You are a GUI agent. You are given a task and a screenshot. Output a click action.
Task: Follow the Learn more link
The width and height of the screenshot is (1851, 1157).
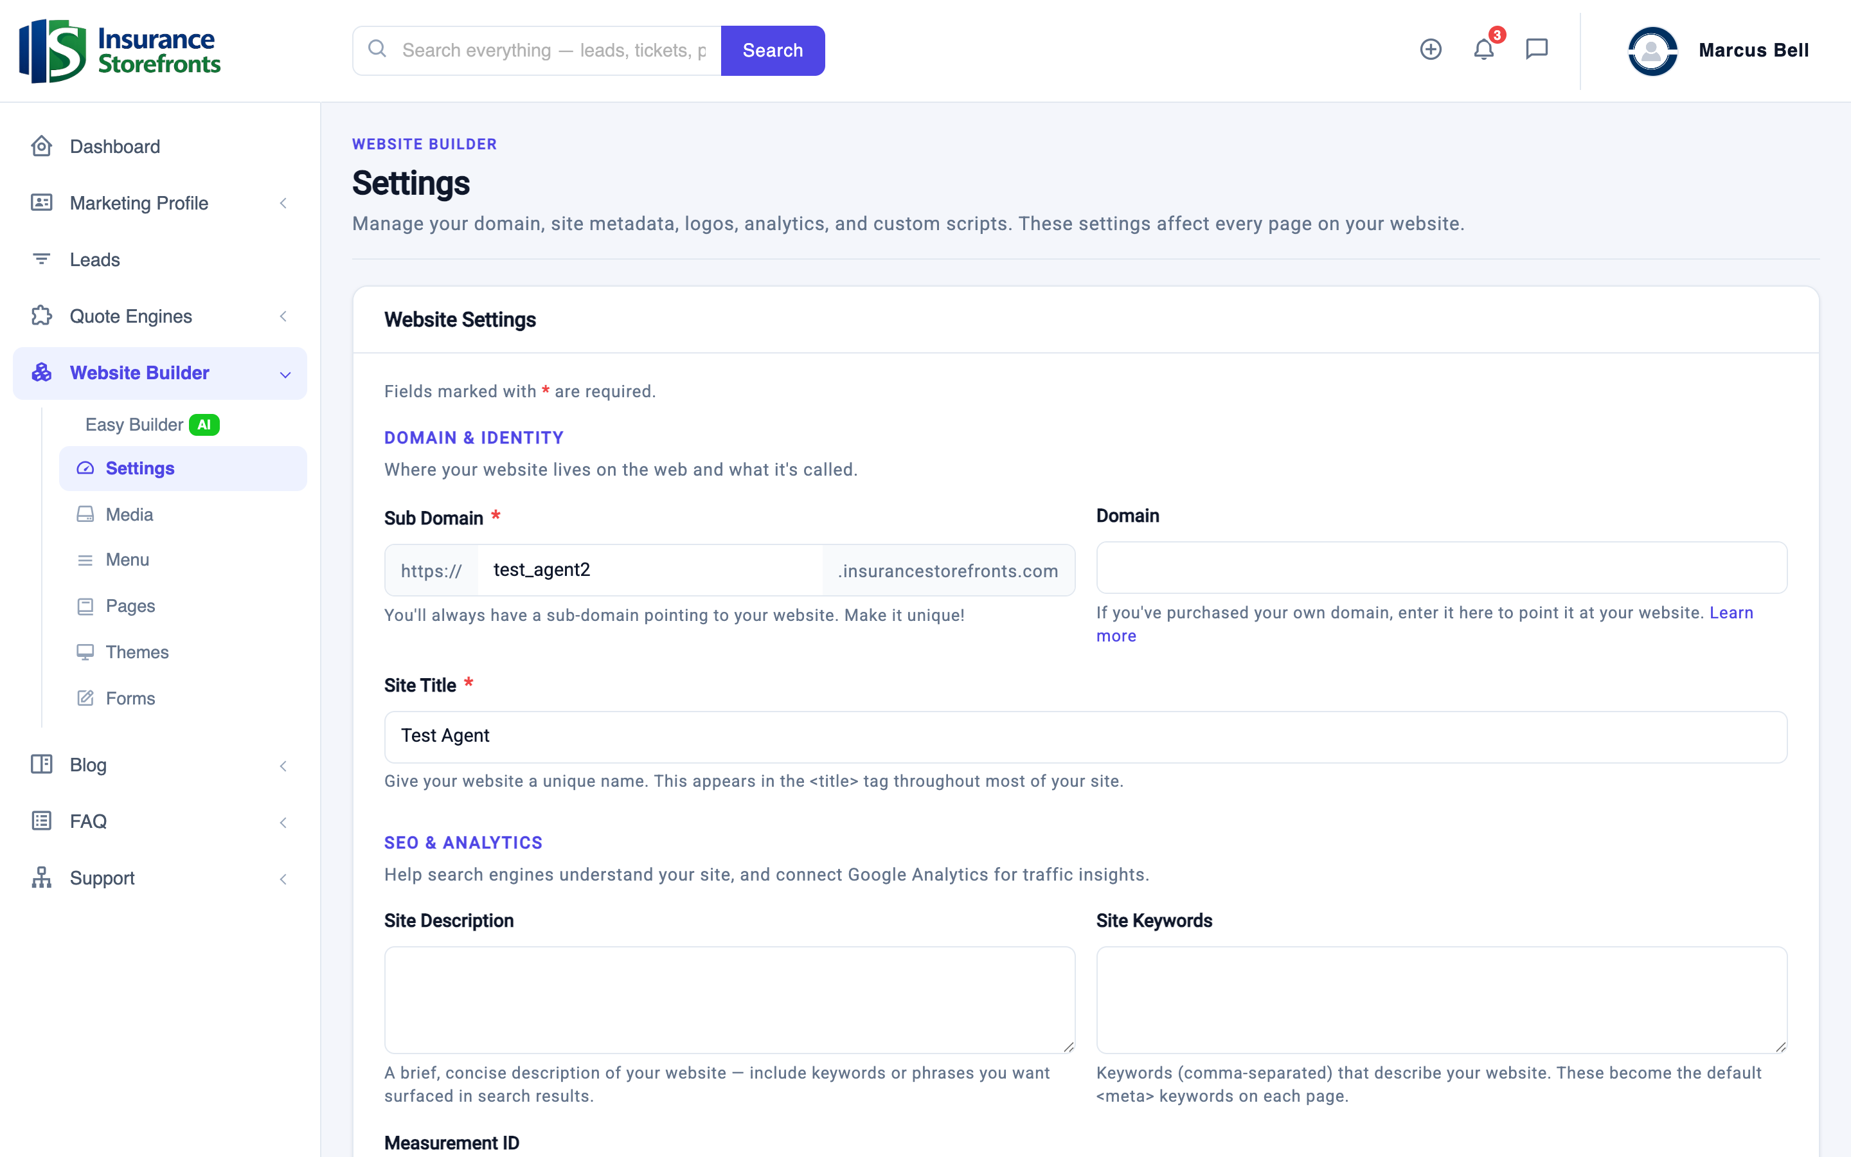tap(1731, 612)
